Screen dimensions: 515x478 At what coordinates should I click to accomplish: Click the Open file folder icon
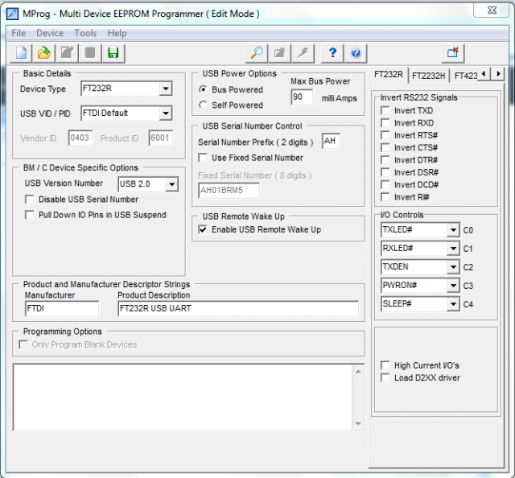[44, 53]
